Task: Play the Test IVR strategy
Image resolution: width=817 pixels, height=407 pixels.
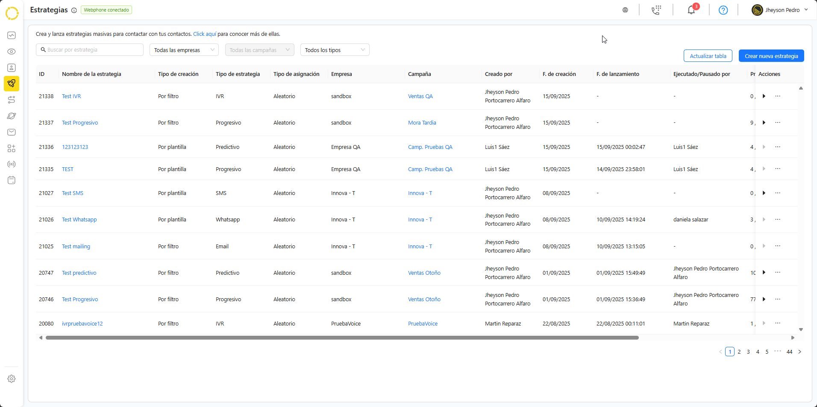Action: [x=764, y=96]
